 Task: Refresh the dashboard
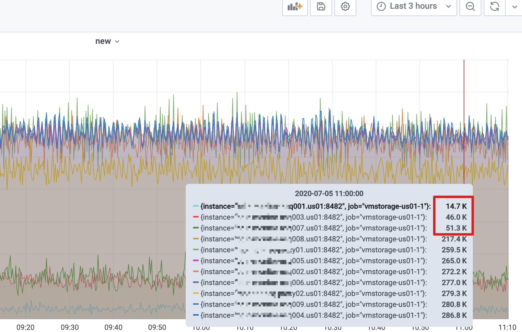tap(494, 6)
